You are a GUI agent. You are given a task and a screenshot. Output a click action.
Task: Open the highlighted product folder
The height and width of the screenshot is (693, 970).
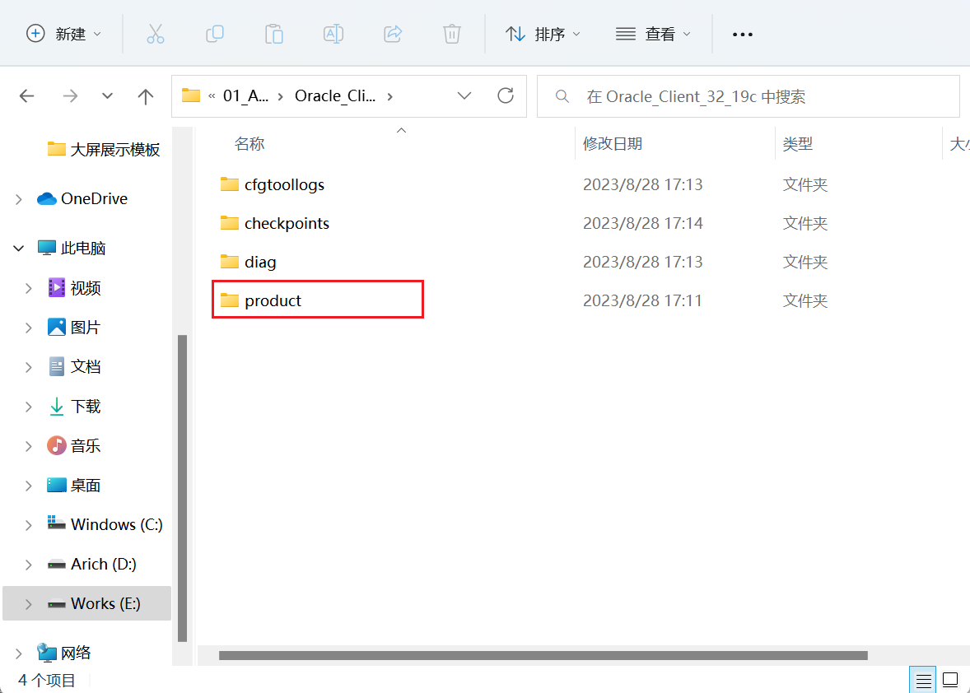pyautogui.click(x=271, y=300)
